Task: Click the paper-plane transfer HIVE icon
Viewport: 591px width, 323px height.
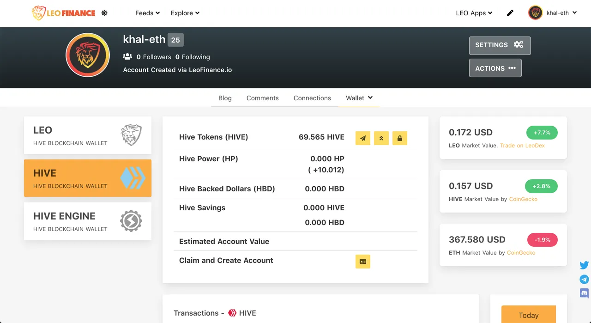Action: (x=363, y=138)
